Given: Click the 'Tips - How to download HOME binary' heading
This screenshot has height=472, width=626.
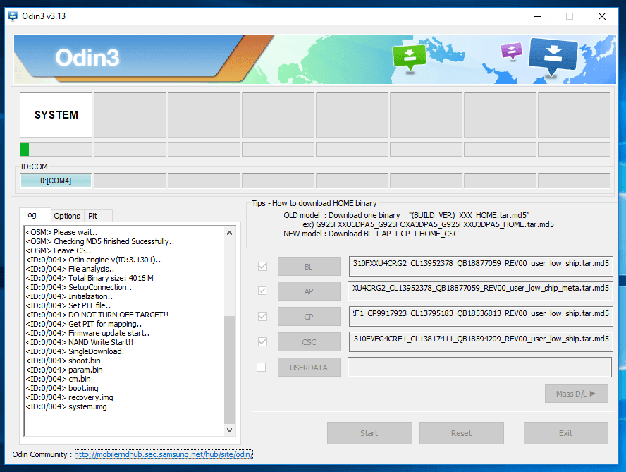Looking at the screenshot, I should (x=314, y=203).
